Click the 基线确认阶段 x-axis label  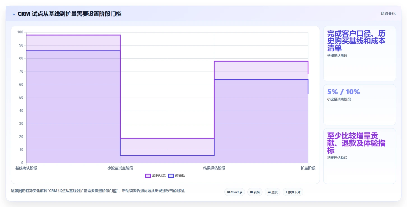pyautogui.click(x=26, y=168)
